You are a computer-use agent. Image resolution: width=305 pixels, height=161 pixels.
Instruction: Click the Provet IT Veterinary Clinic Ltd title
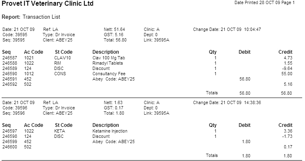tap(48, 4)
